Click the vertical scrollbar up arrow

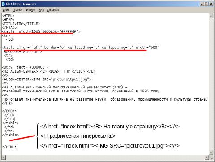tap(211, 16)
